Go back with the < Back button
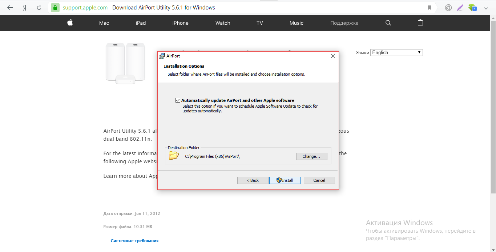 coord(253,180)
